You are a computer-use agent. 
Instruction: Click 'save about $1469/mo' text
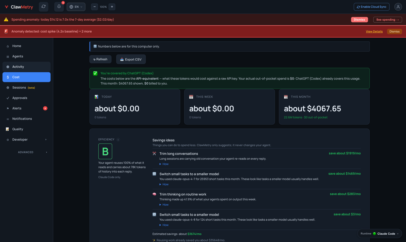(x=344, y=174)
